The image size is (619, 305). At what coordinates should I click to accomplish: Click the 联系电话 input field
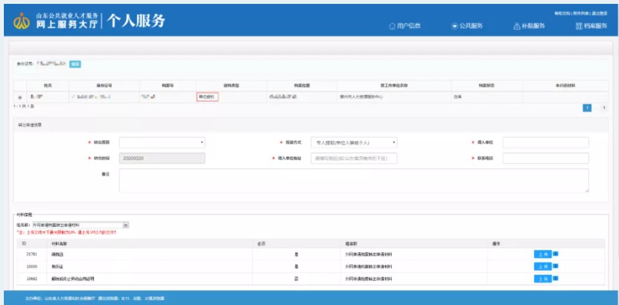point(545,158)
